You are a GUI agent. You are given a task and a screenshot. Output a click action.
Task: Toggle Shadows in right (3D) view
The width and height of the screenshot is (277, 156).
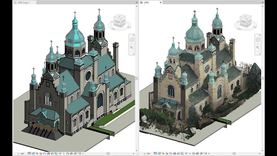point(167,154)
